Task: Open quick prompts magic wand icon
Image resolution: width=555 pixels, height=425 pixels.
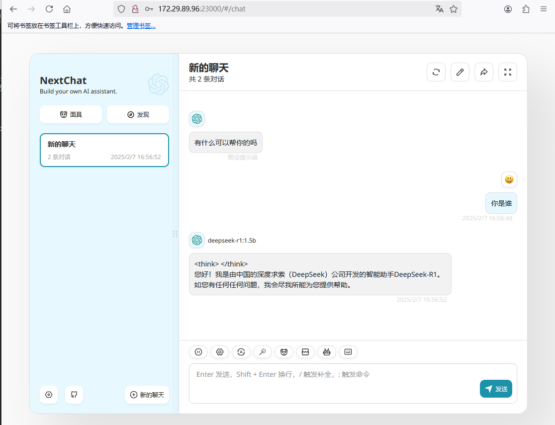Action: click(x=263, y=352)
